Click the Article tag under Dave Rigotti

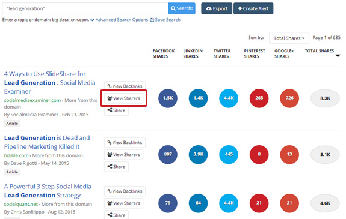(x=12, y=172)
